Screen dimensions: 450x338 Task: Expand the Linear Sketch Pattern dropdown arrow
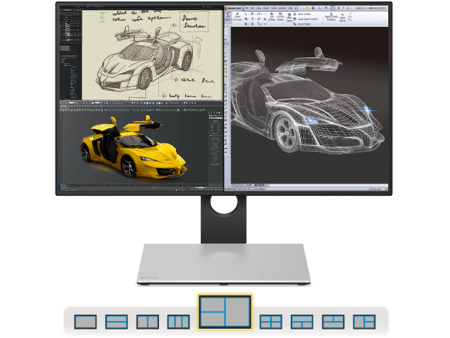[323, 19]
